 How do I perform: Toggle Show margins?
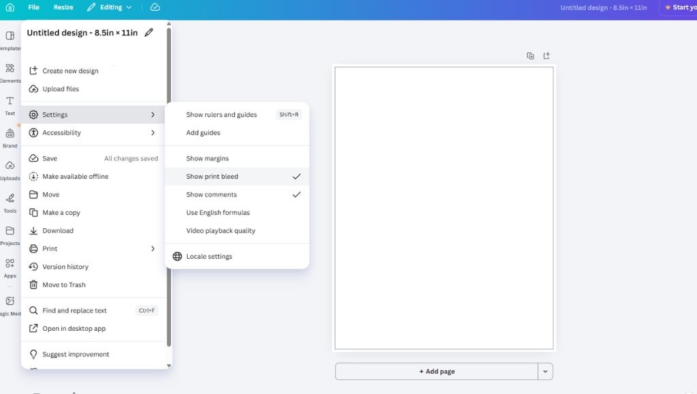tap(237, 158)
